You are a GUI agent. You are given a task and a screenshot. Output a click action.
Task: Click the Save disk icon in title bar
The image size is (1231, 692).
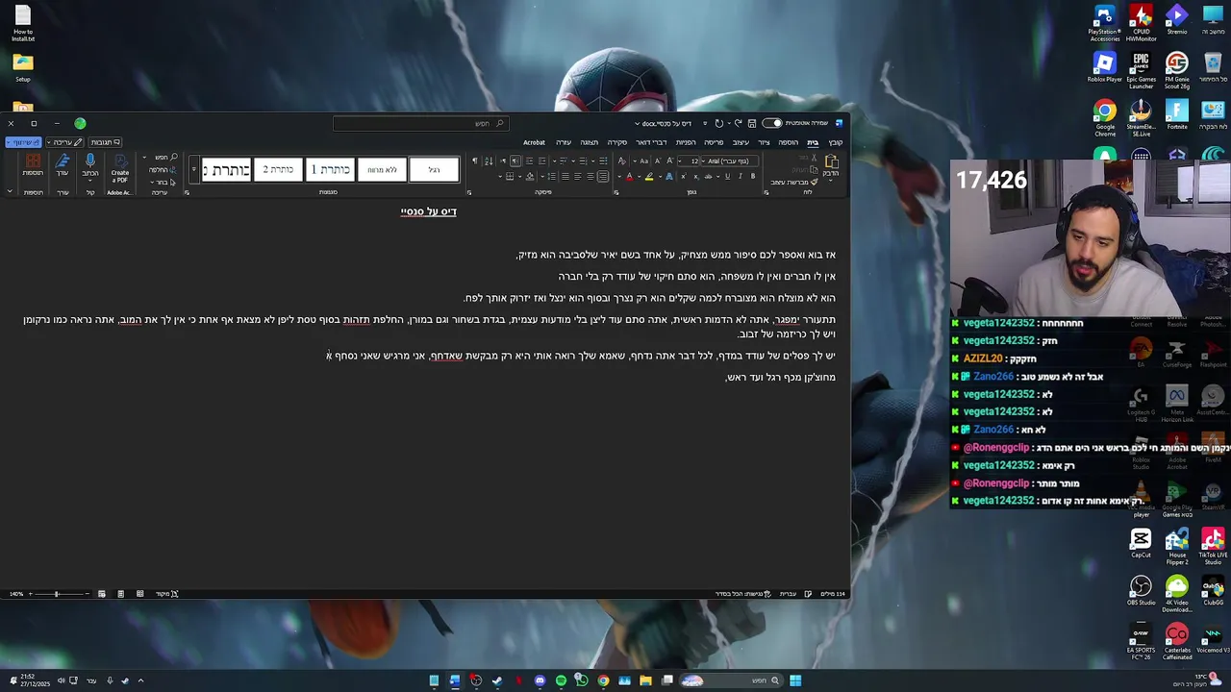click(x=752, y=123)
